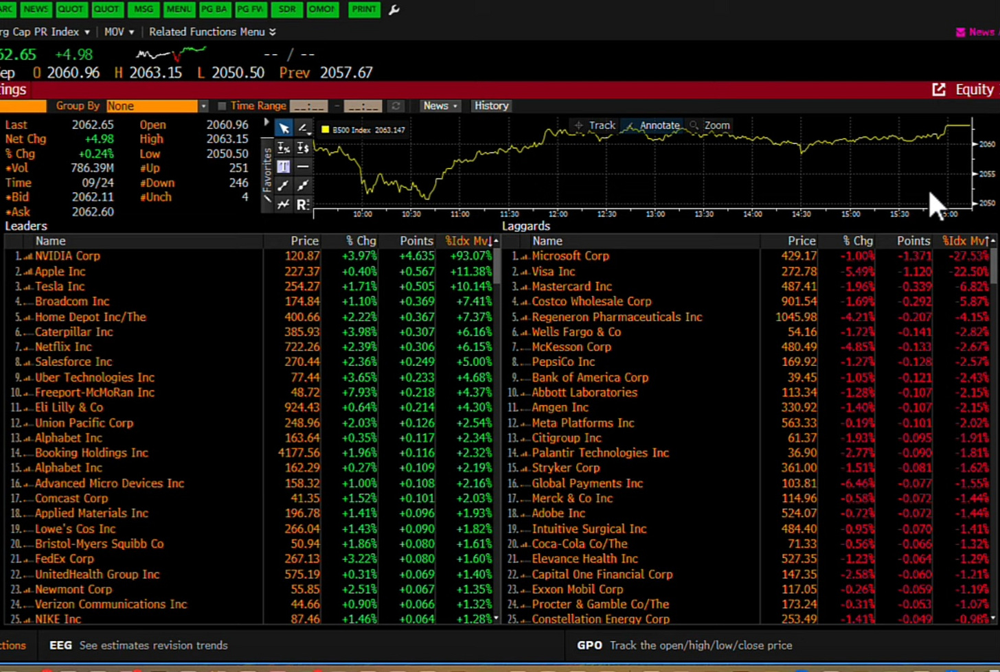The height and width of the screenshot is (672, 1000).
Task: Click Leaders Price column header
Action: click(x=304, y=241)
